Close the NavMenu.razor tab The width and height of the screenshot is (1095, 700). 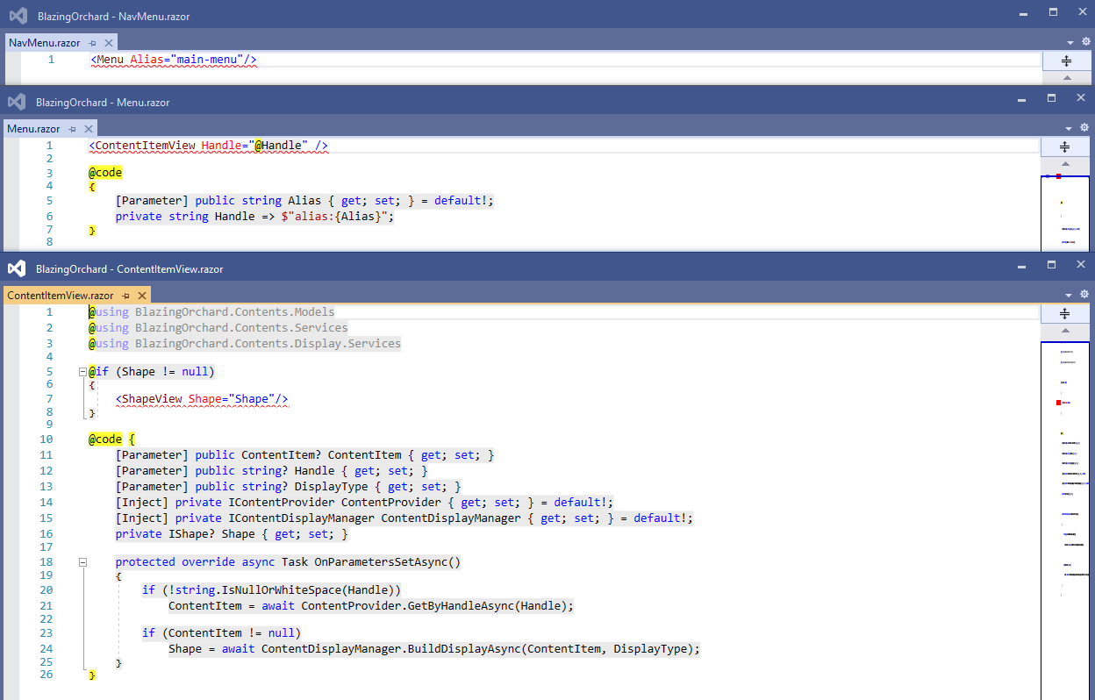tap(109, 42)
